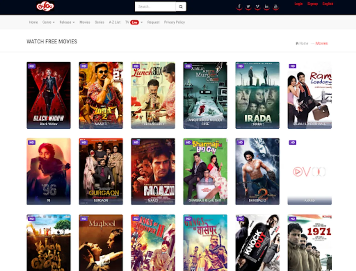
Task: Click the "WATCH FREE MOVIES" heading
Action: (52, 42)
